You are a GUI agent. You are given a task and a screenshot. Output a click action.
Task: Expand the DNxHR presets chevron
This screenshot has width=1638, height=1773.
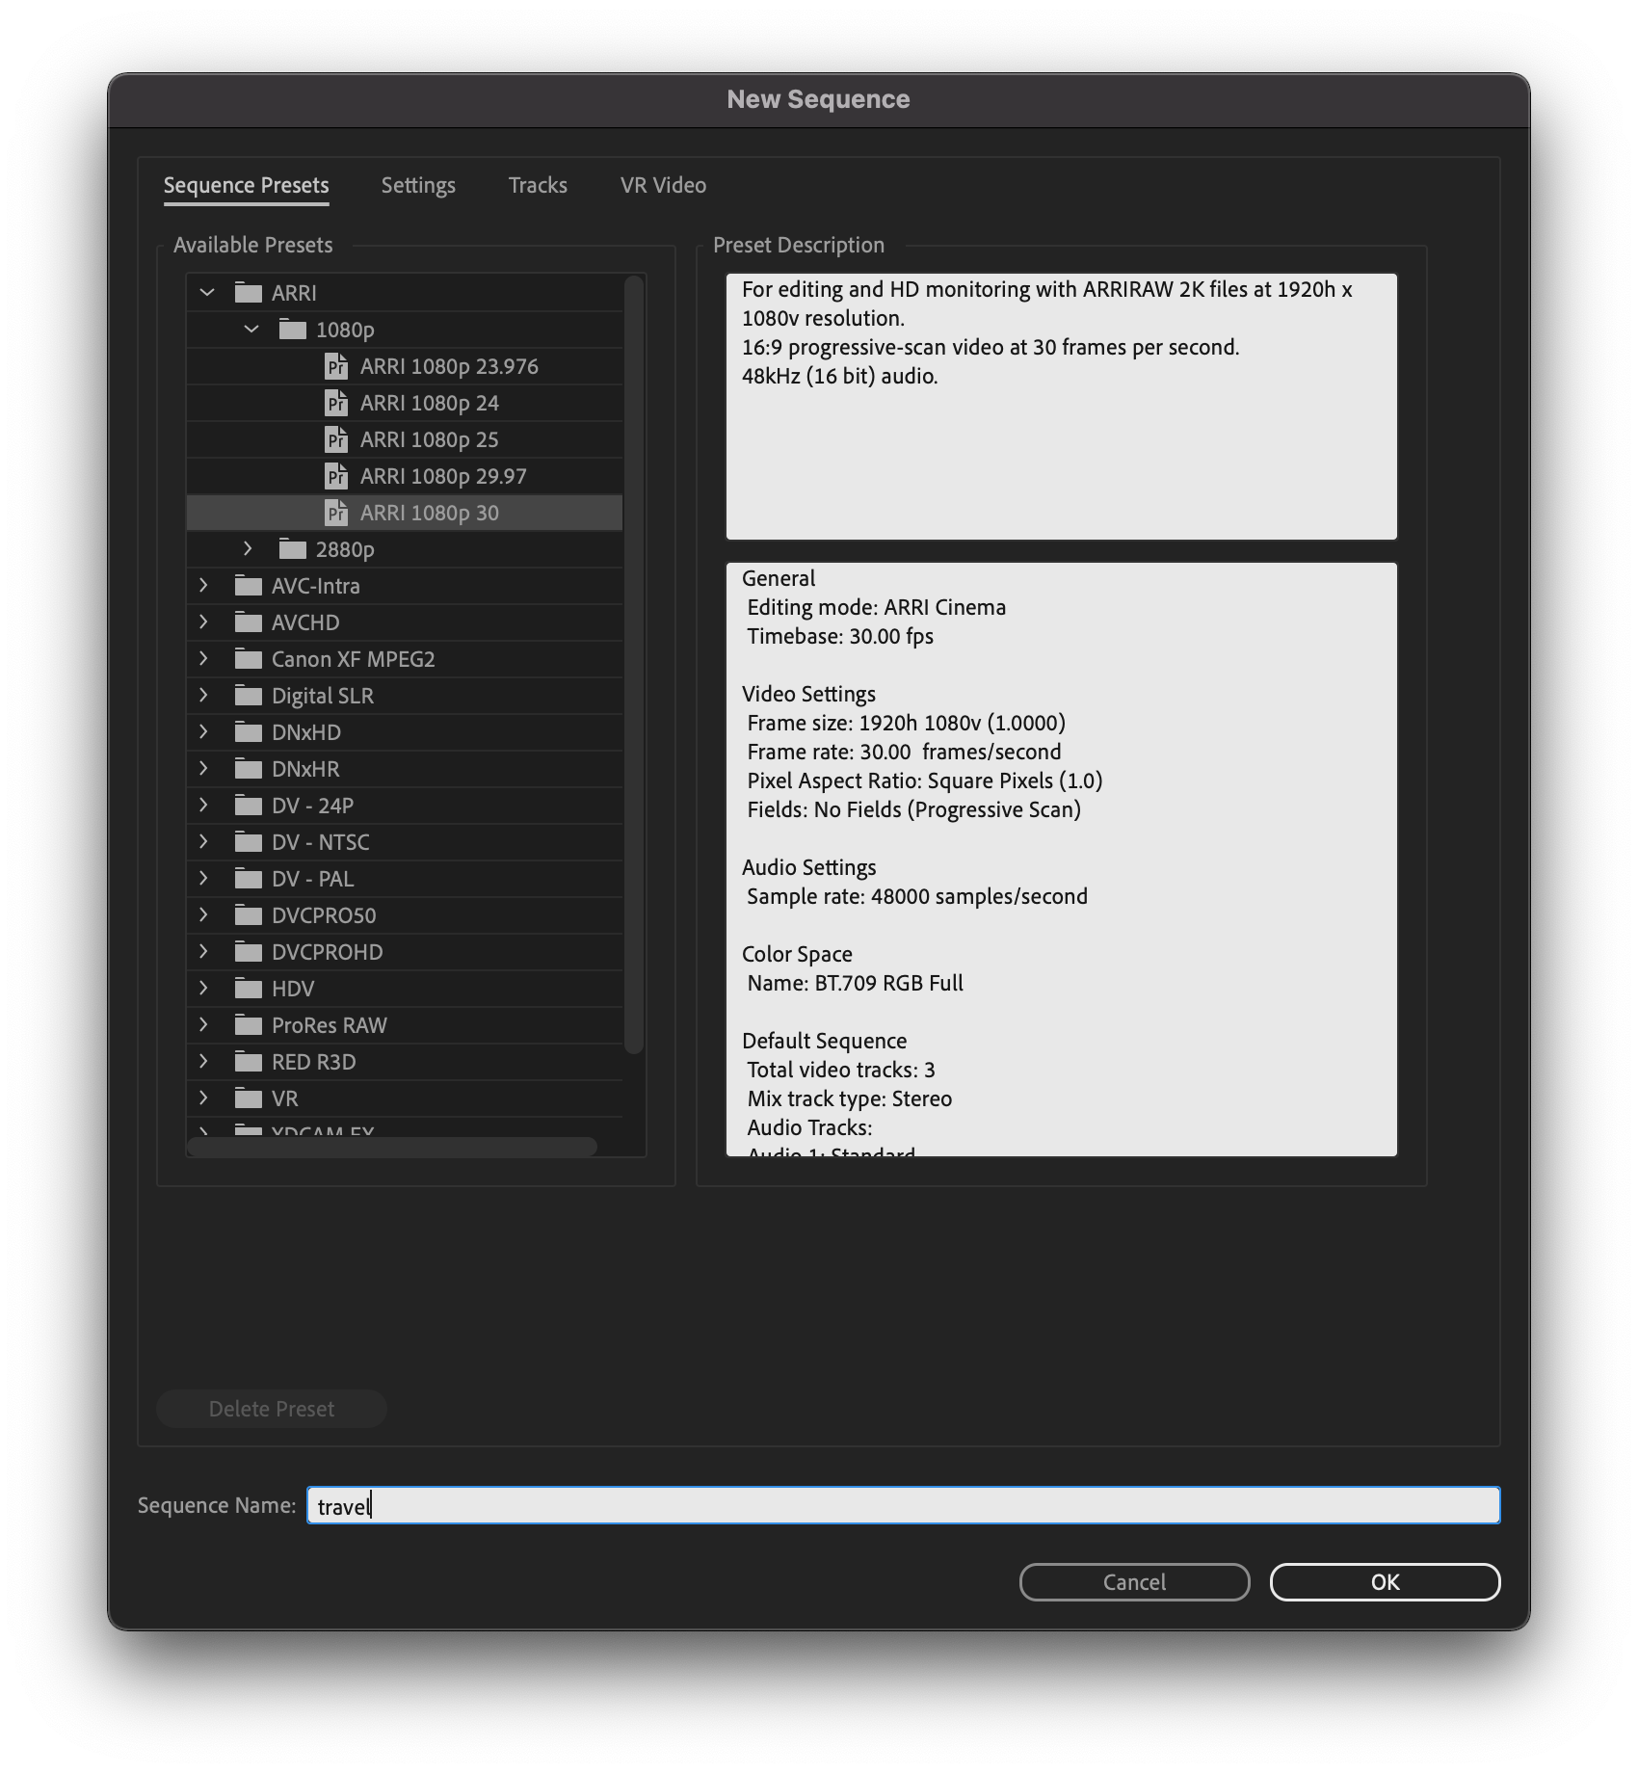(x=203, y=768)
